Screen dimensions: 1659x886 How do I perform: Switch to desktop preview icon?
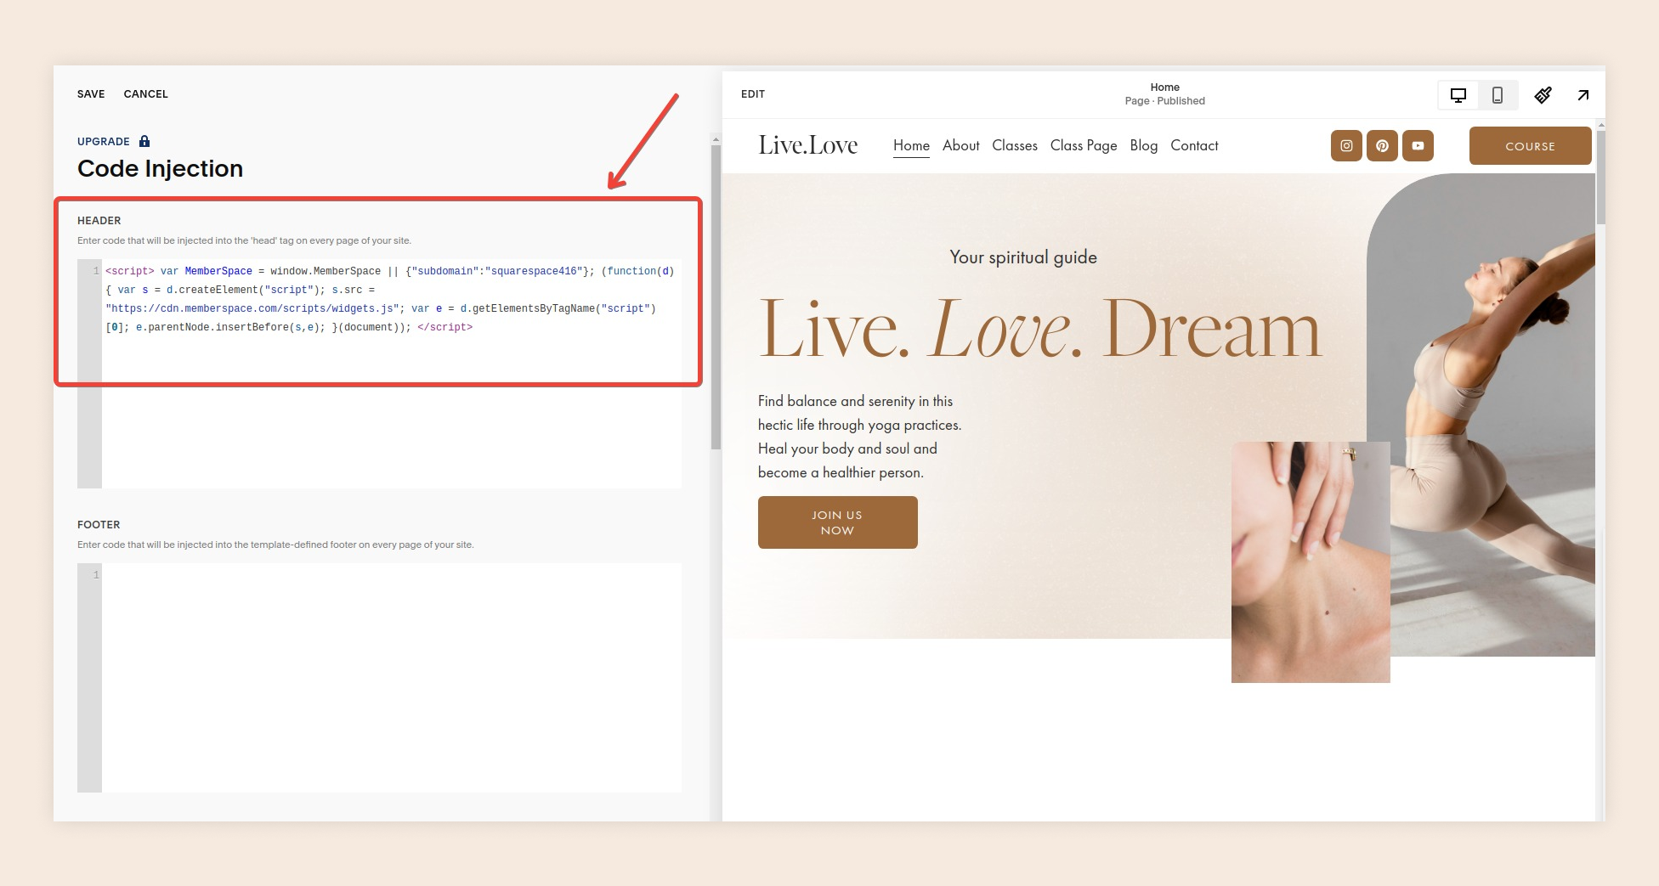point(1458,95)
